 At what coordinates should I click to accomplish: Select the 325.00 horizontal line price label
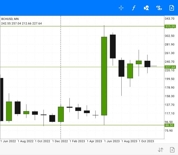click(170, 26)
